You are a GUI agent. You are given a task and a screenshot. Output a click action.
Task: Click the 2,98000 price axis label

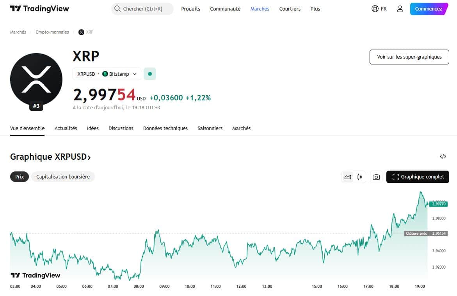(439, 218)
